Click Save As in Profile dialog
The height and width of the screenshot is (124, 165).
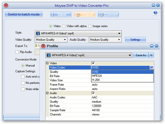(x=141, y=55)
